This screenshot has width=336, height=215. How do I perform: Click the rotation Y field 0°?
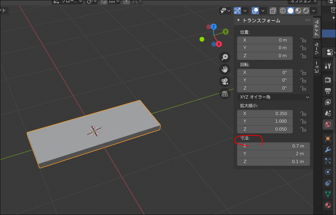[x=265, y=80]
